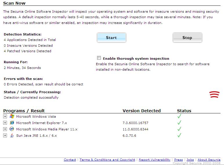The width and height of the screenshot is (224, 165).
Task: Click the green checkmark for Internet Explorer
Action: point(179,122)
